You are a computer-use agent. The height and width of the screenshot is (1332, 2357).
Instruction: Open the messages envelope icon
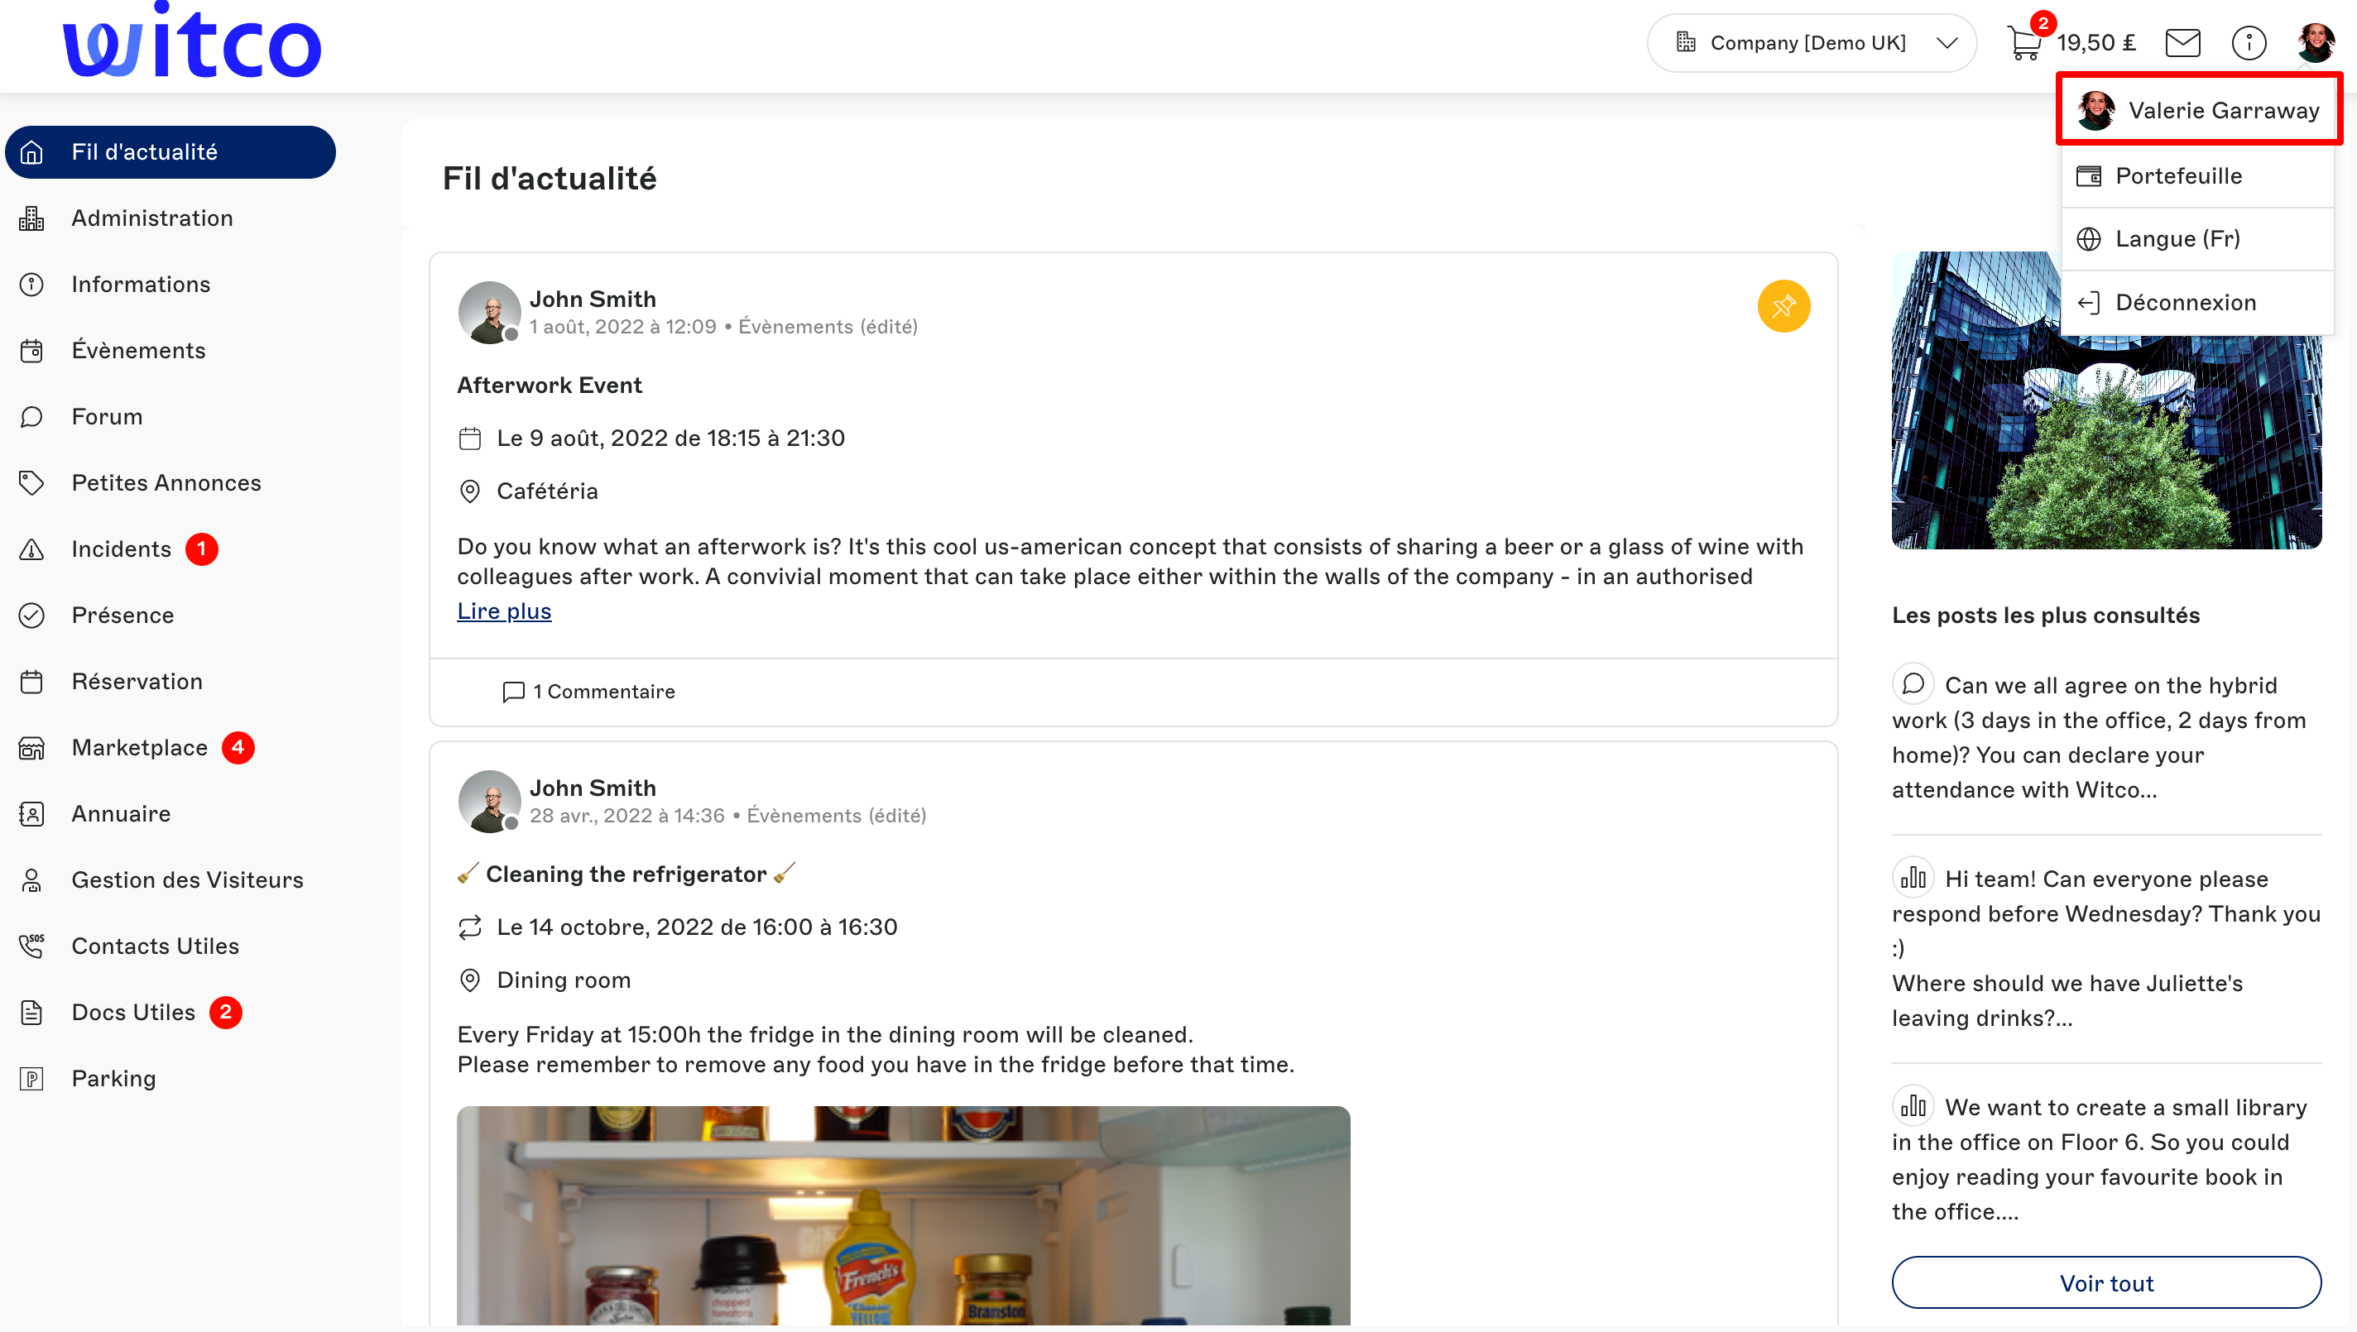pyautogui.click(x=2182, y=43)
